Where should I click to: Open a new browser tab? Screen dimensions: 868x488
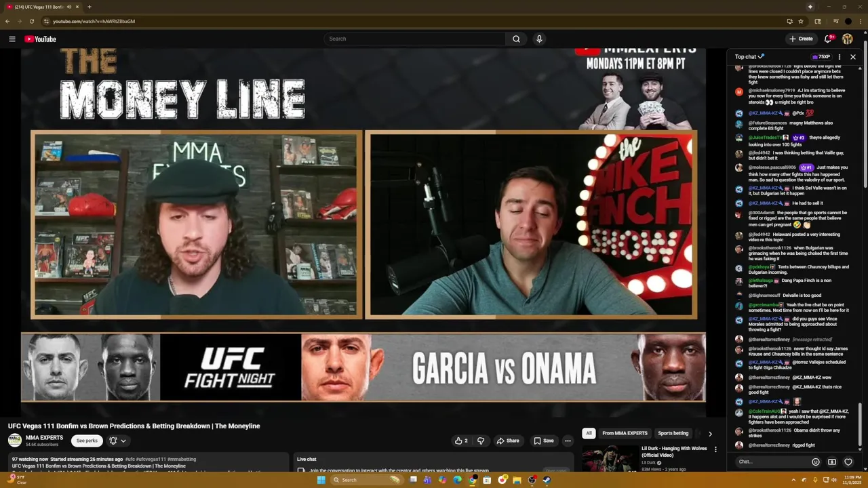(89, 7)
